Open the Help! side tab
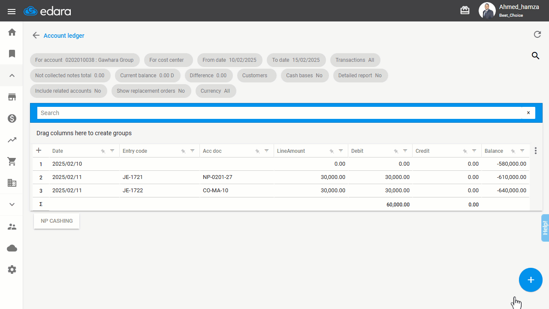 545,227
